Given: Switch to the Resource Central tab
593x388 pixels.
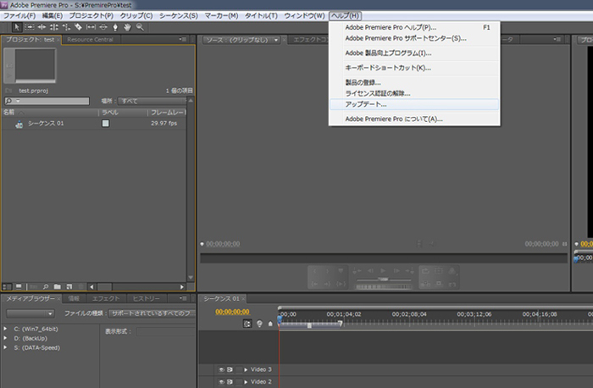Looking at the screenshot, I should (x=90, y=39).
